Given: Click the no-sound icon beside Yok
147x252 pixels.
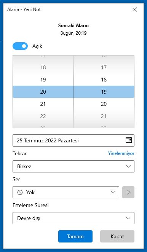Looking at the screenshot, I should coord(20,192).
